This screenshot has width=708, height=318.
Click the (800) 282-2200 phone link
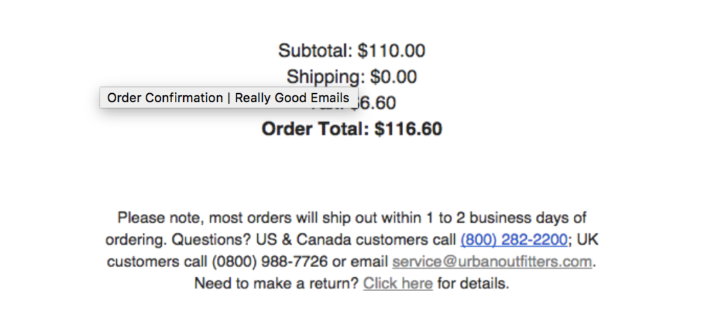coord(514,239)
